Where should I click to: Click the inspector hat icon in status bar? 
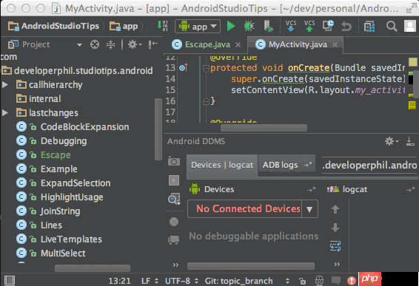coord(319,281)
